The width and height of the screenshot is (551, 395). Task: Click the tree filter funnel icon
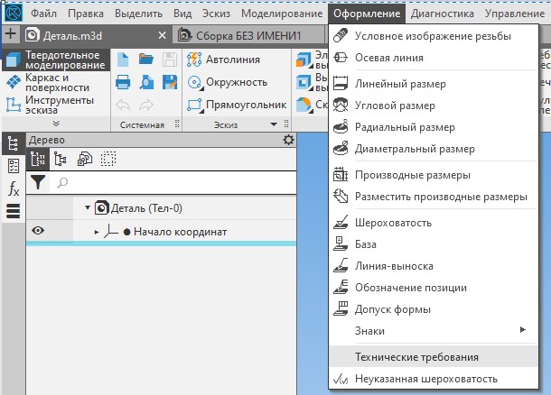tap(38, 182)
